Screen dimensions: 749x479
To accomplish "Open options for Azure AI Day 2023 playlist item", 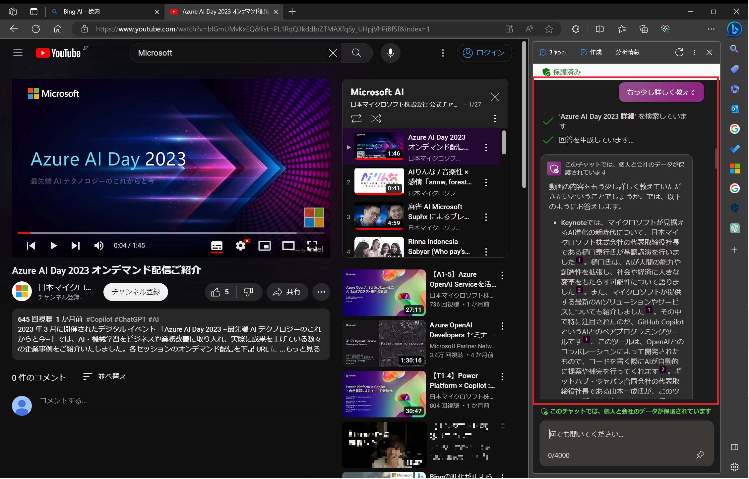I will tap(486, 148).
